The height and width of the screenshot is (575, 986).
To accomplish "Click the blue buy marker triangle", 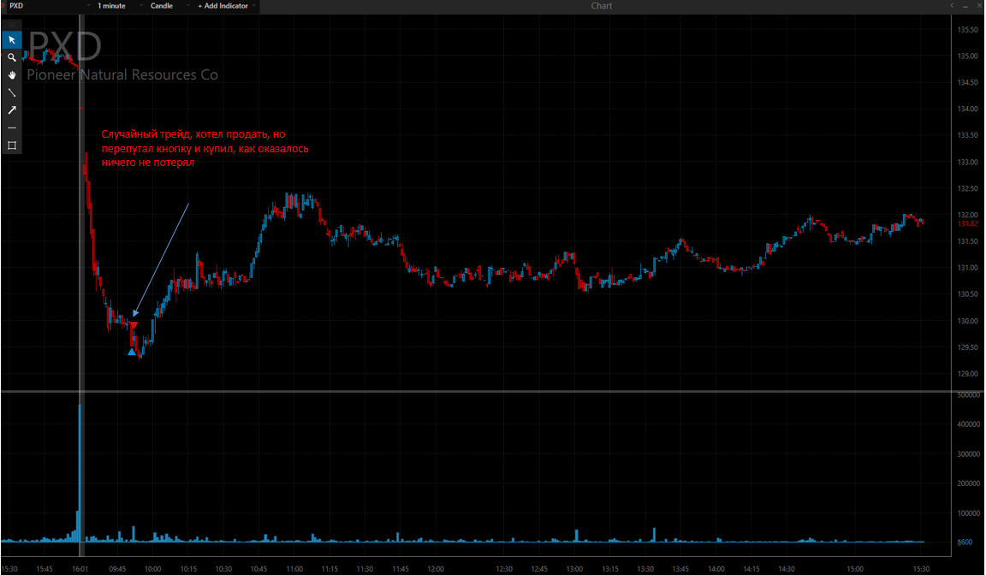I will [x=132, y=352].
